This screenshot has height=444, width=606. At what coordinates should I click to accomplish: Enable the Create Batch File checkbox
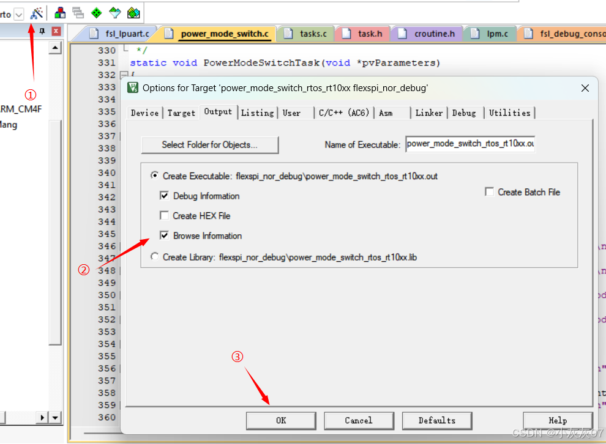pyautogui.click(x=489, y=192)
